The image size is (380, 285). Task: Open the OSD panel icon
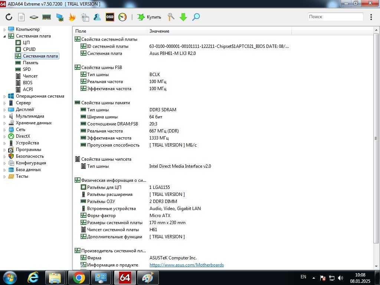pyautogui.click(x=110, y=17)
